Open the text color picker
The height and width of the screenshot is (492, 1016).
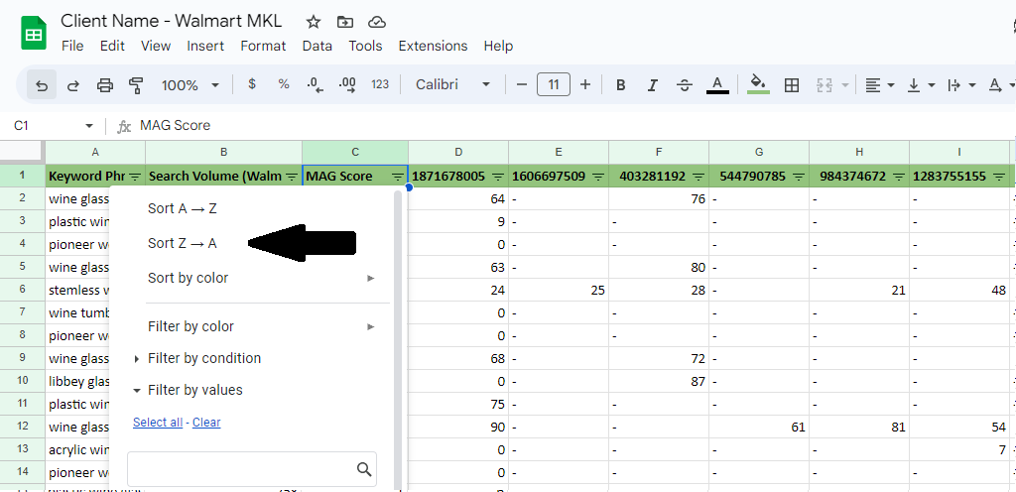[x=717, y=84]
